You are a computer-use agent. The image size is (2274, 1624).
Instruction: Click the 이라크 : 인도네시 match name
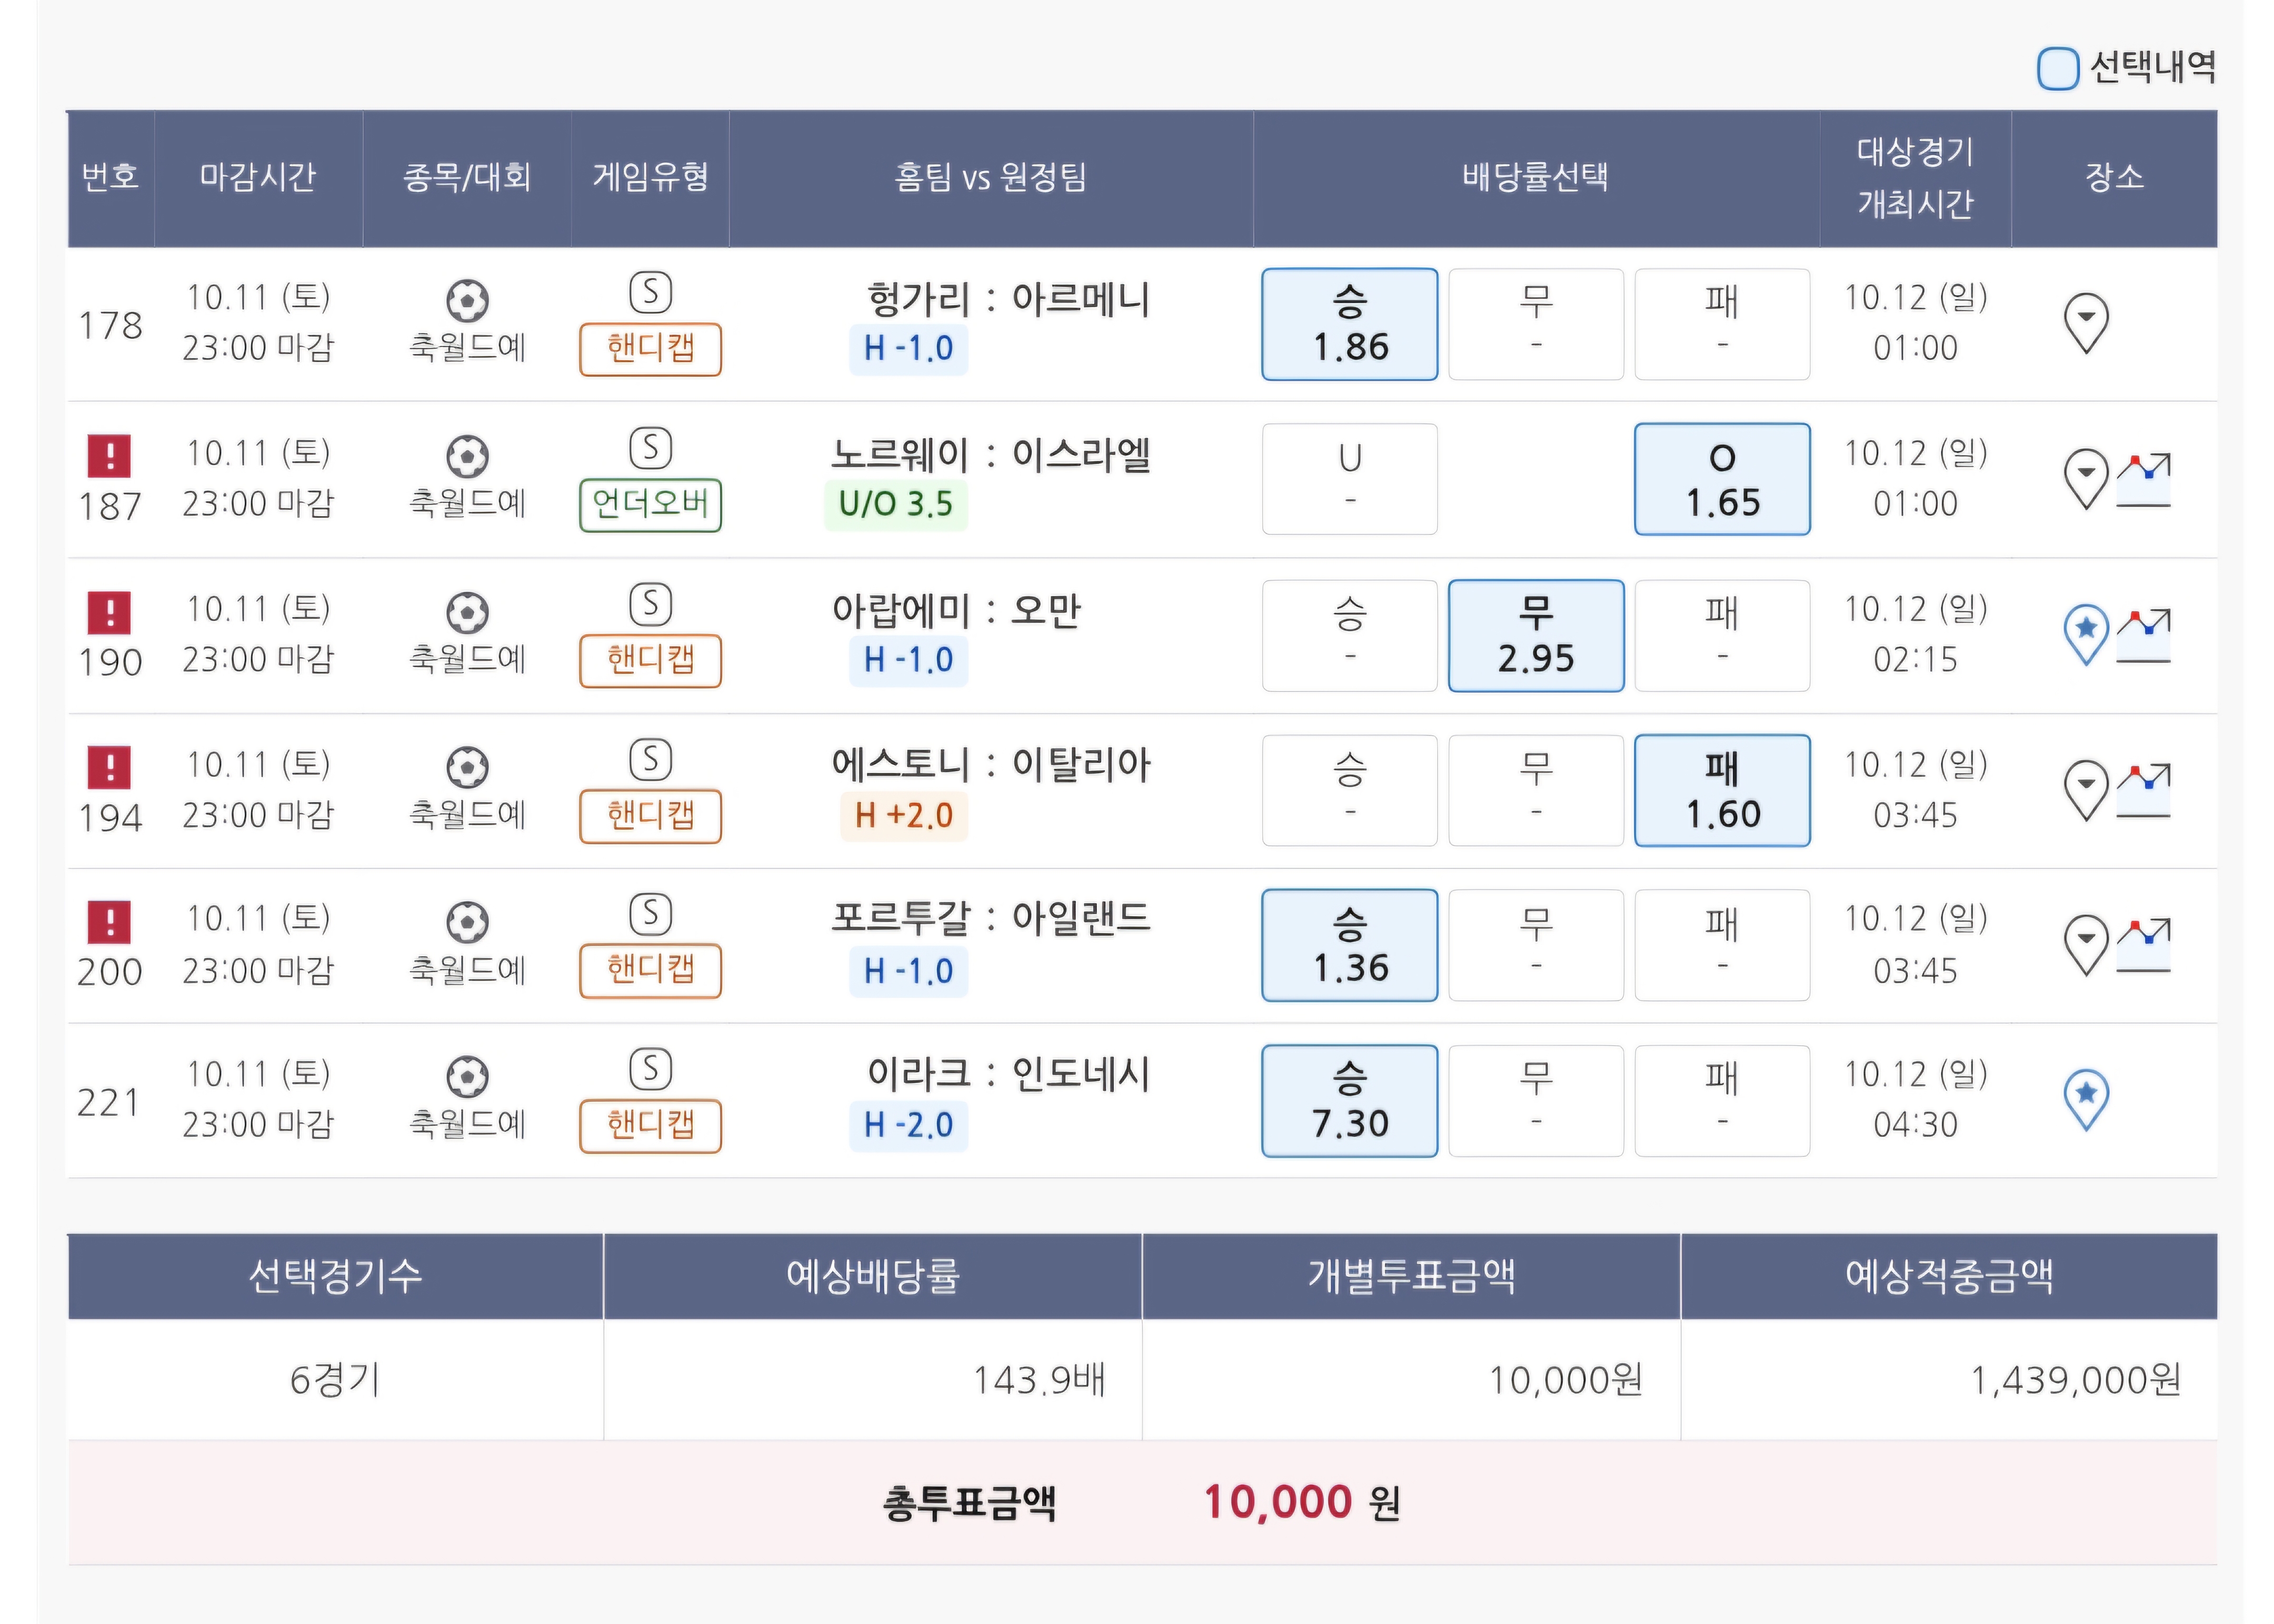[x=1008, y=1074]
